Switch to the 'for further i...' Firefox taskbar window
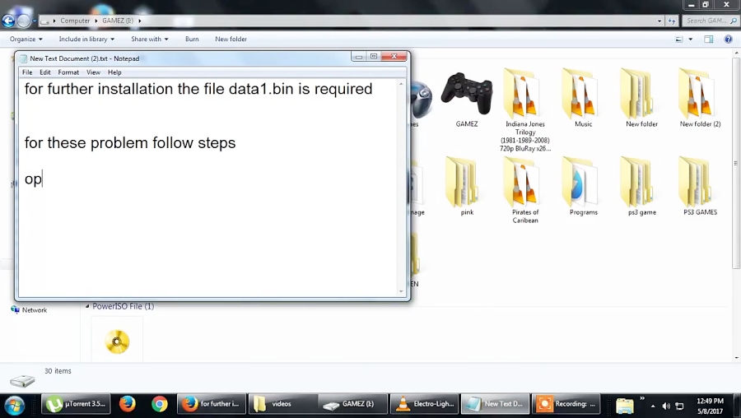Image resolution: width=741 pixels, height=418 pixels. tap(212, 404)
